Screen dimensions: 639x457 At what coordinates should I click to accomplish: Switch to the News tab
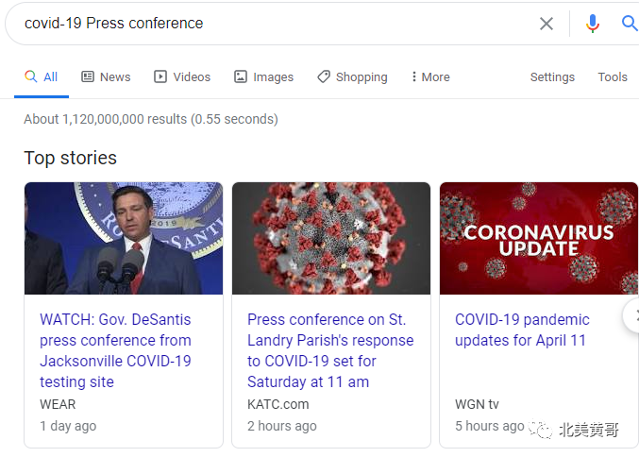point(106,76)
